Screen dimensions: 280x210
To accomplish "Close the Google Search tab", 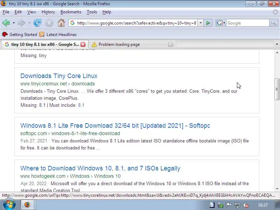I will click(83, 44).
